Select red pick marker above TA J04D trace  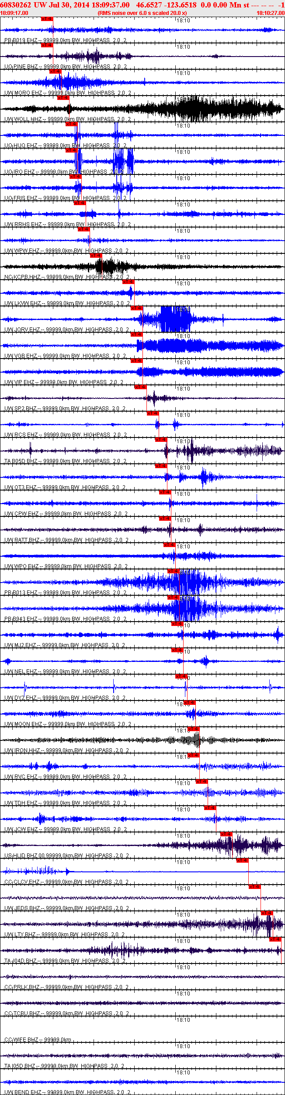(x=275, y=939)
